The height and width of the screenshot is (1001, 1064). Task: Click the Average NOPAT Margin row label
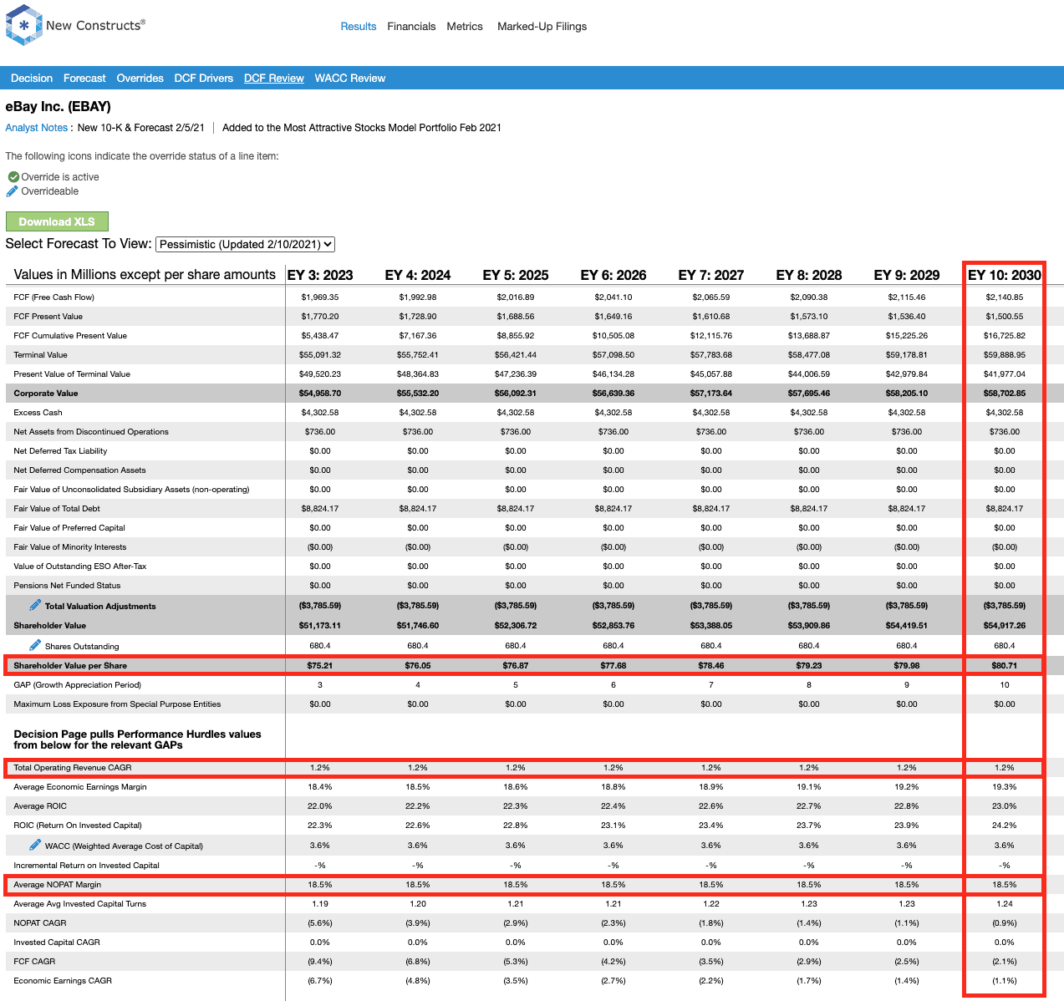pyautogui.click(x=57, y=885)
